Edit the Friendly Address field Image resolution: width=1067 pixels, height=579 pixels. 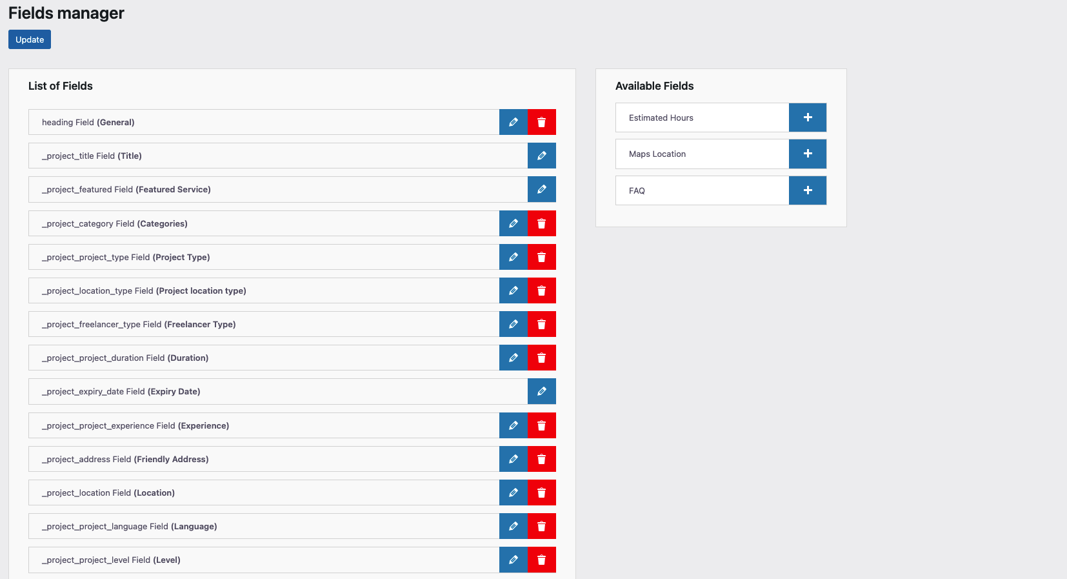(513, 459)
